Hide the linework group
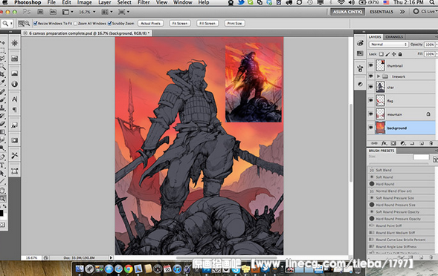 [371, 76]
